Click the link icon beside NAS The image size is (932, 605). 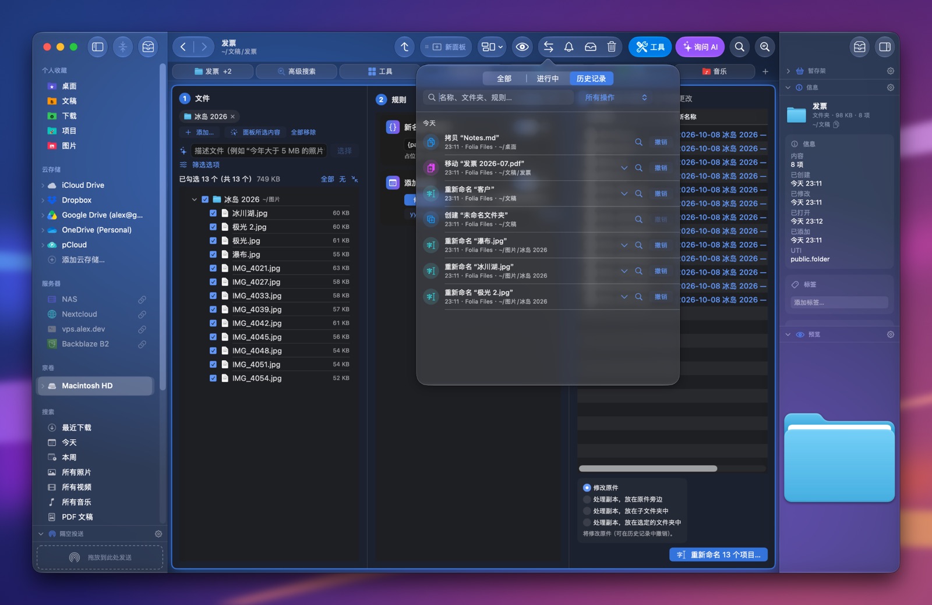142,300
